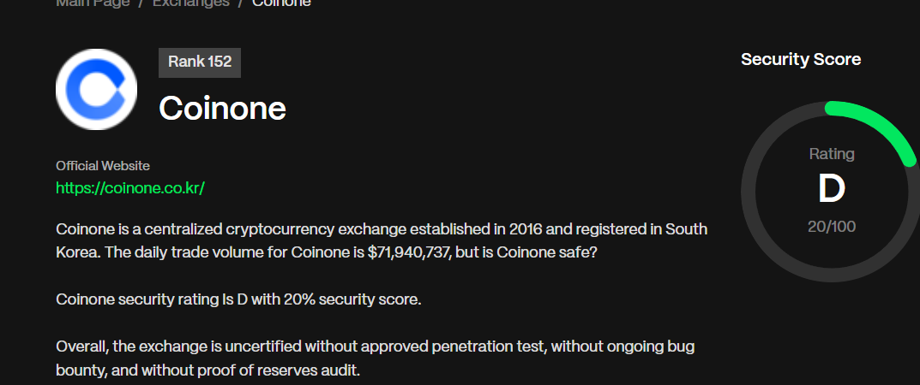Click the https://coinone.co.kr/ official website link

click(x=130, y=188)
